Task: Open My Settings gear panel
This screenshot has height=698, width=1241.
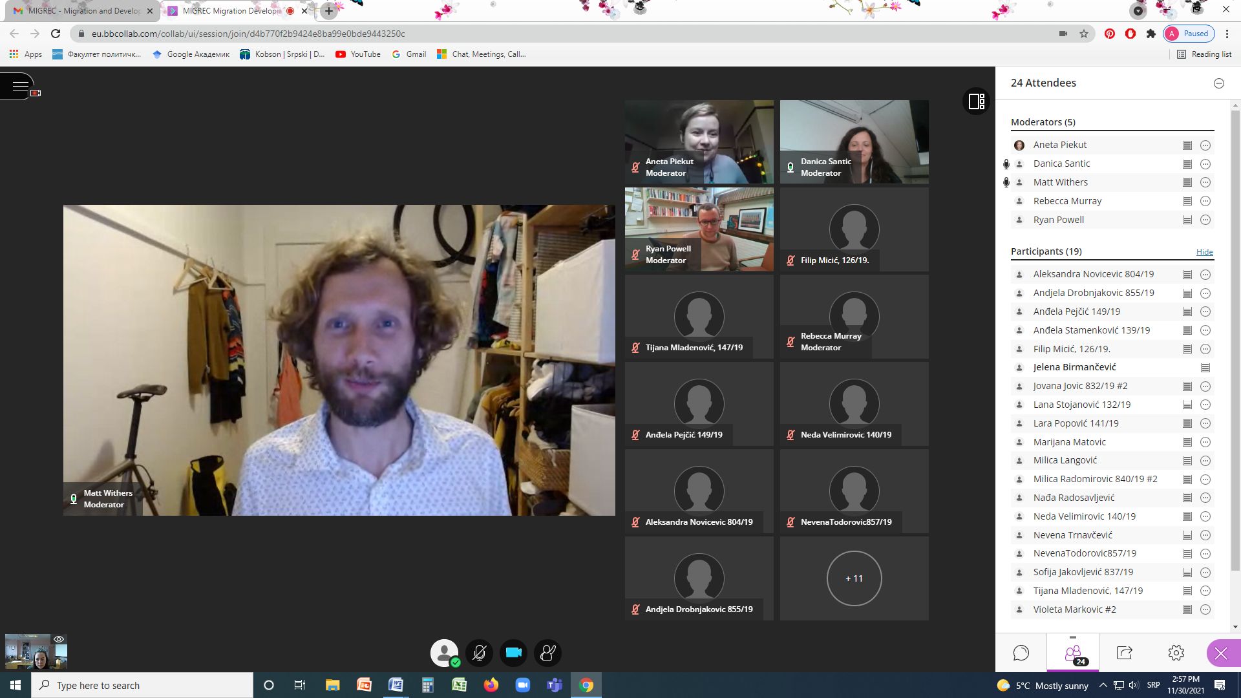Action: [1176, 653]
